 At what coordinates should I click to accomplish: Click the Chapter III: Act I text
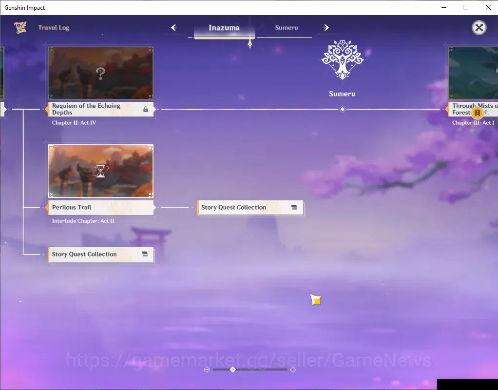pos(473,123)
